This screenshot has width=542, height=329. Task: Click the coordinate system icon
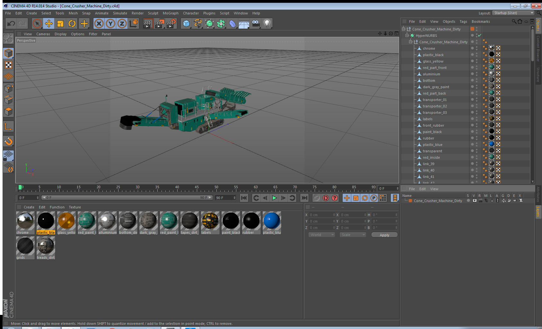tap(134, 23)
